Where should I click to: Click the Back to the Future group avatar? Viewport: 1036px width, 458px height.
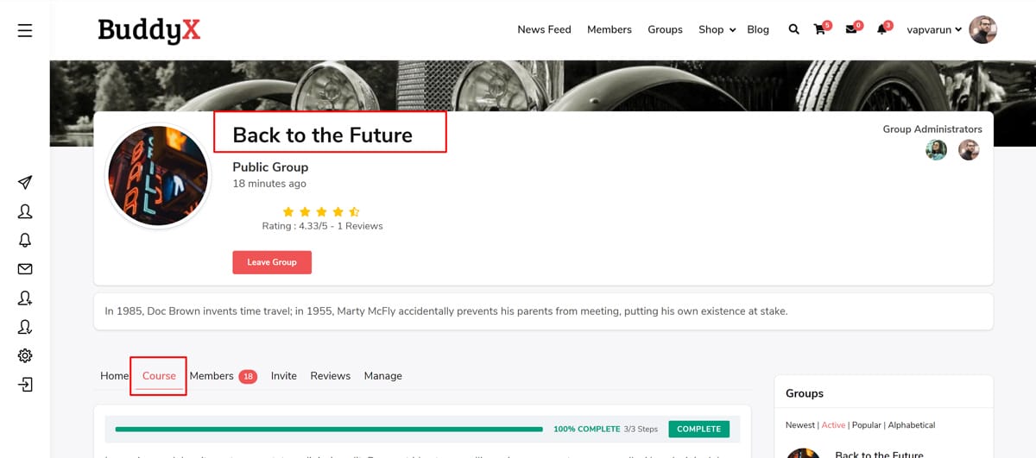point(158,176)
